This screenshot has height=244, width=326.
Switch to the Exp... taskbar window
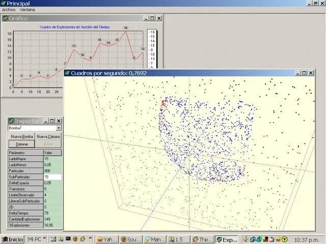click(227, 239)
